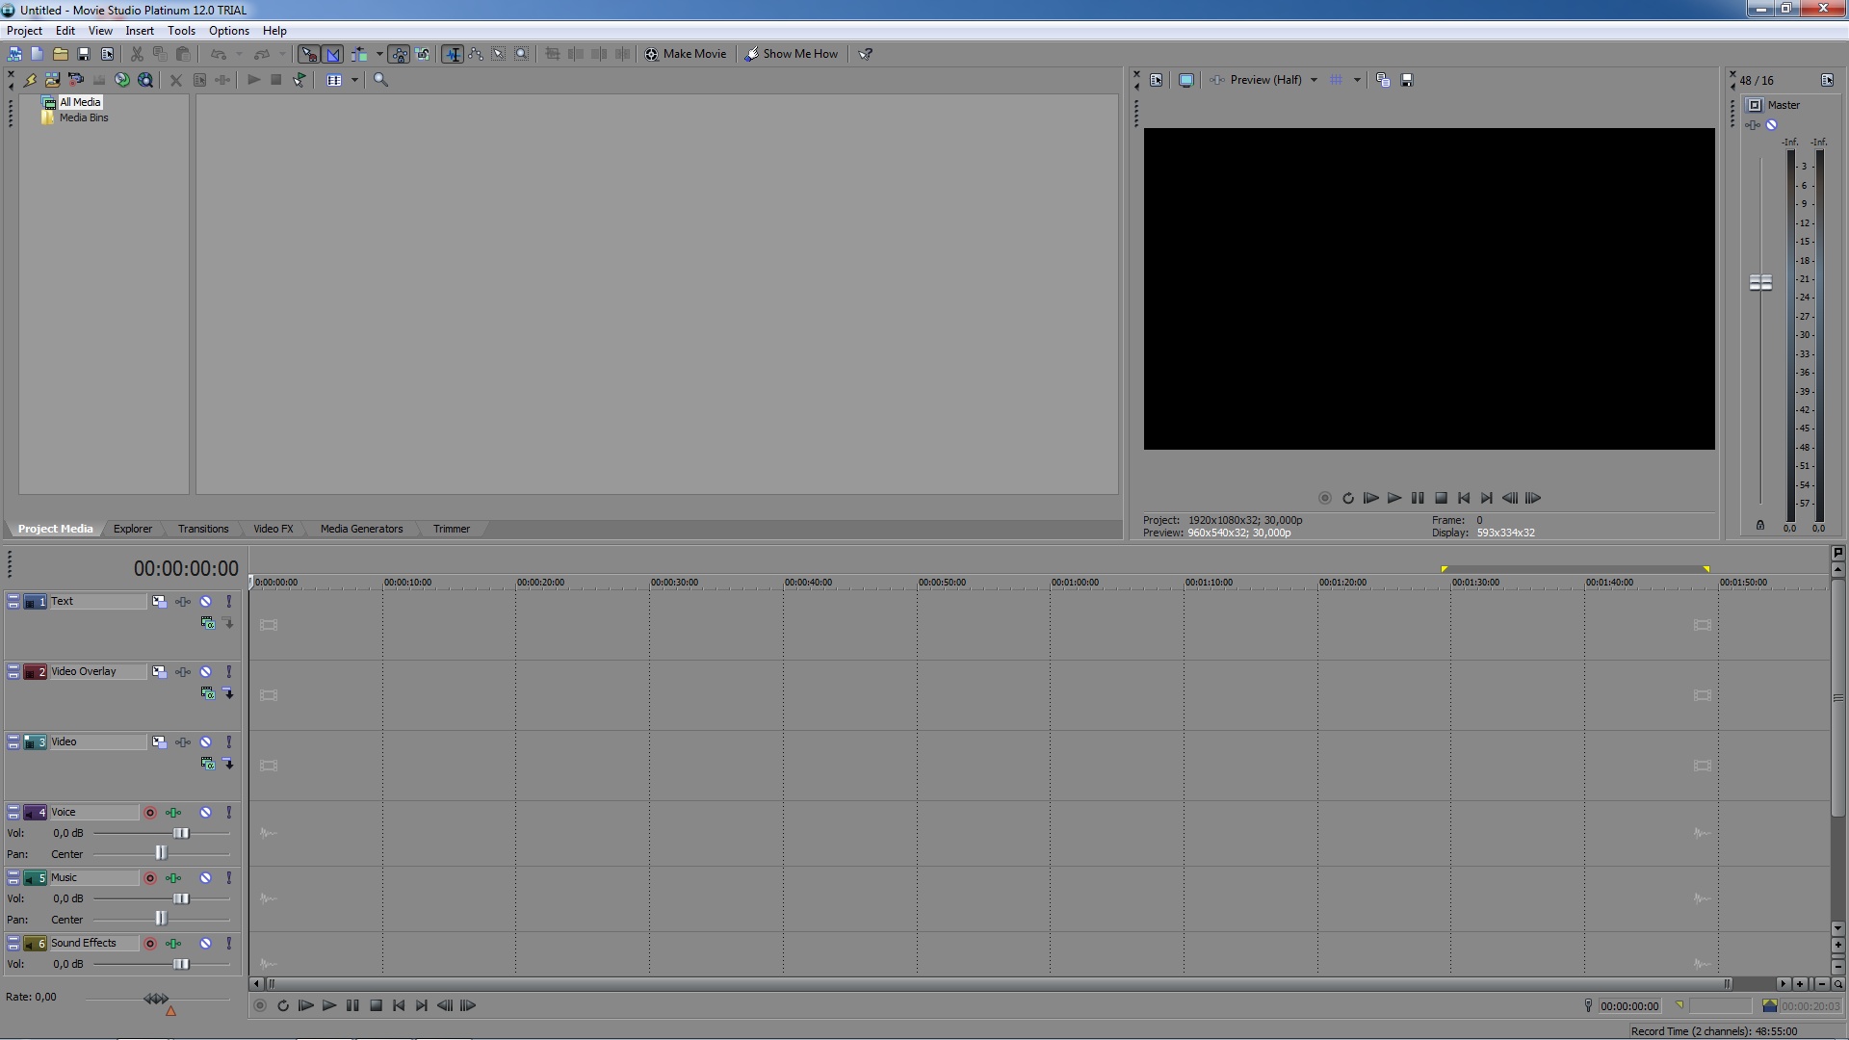This screenshot has height=1040, width=1849.
Task: Switch to the Video FX tab
Action: coord(273,529)
